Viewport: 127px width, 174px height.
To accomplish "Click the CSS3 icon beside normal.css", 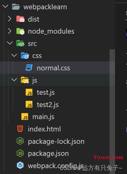I will [x=29, y=68].
